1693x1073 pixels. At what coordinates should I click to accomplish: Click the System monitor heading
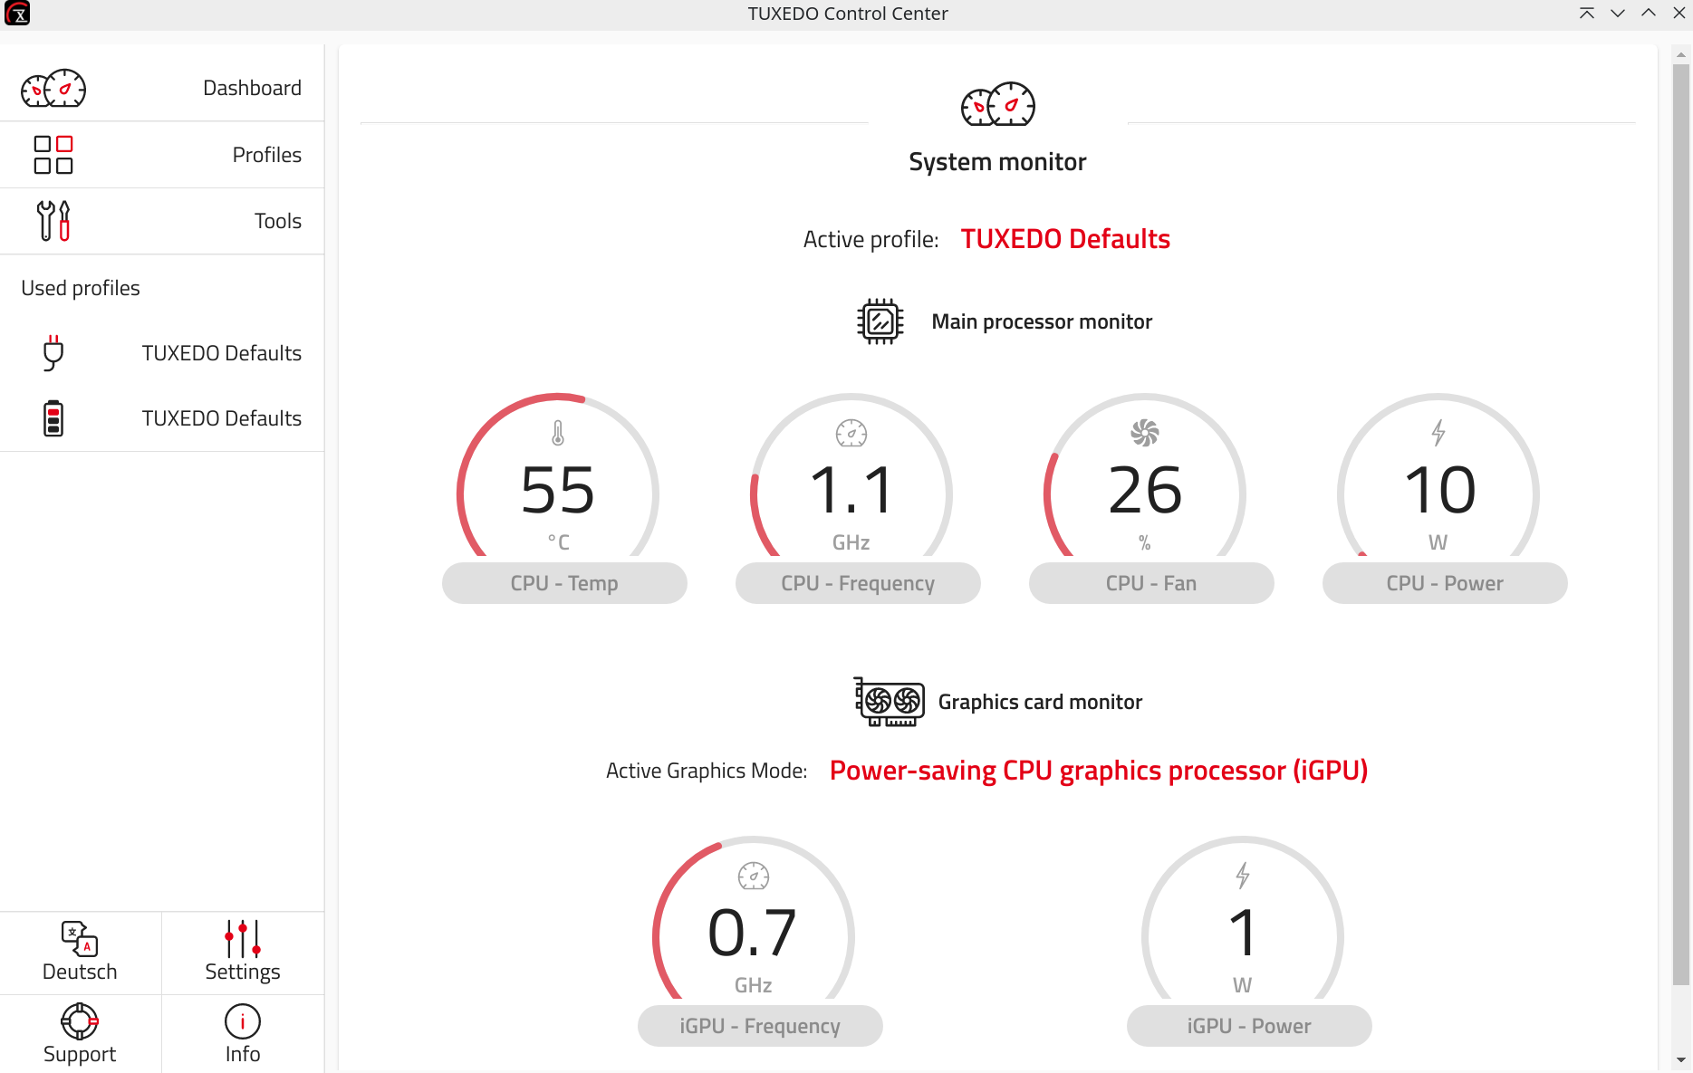point(997,162)
